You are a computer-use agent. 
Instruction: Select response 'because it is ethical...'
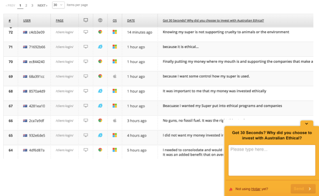pos(181,47)
